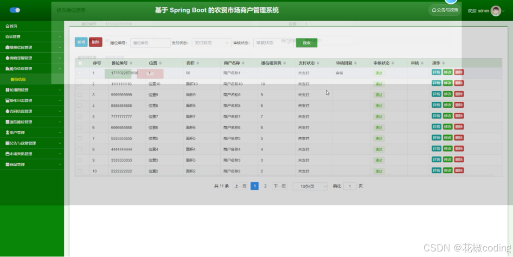
Task: Open the 首页 menu item
Action: tap(32, 26)
